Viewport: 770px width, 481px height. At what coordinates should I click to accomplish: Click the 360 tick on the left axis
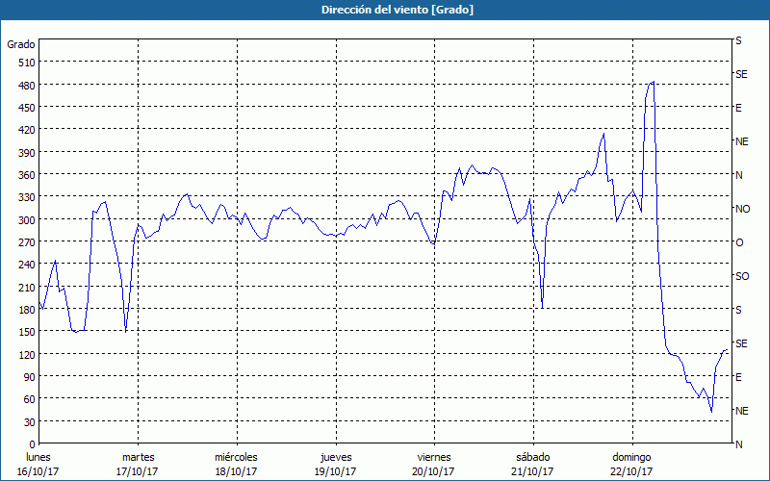pyautogui.click(x=24, y=175)
